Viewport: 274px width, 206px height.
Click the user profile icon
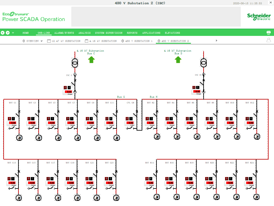click(x=269, y=40)
